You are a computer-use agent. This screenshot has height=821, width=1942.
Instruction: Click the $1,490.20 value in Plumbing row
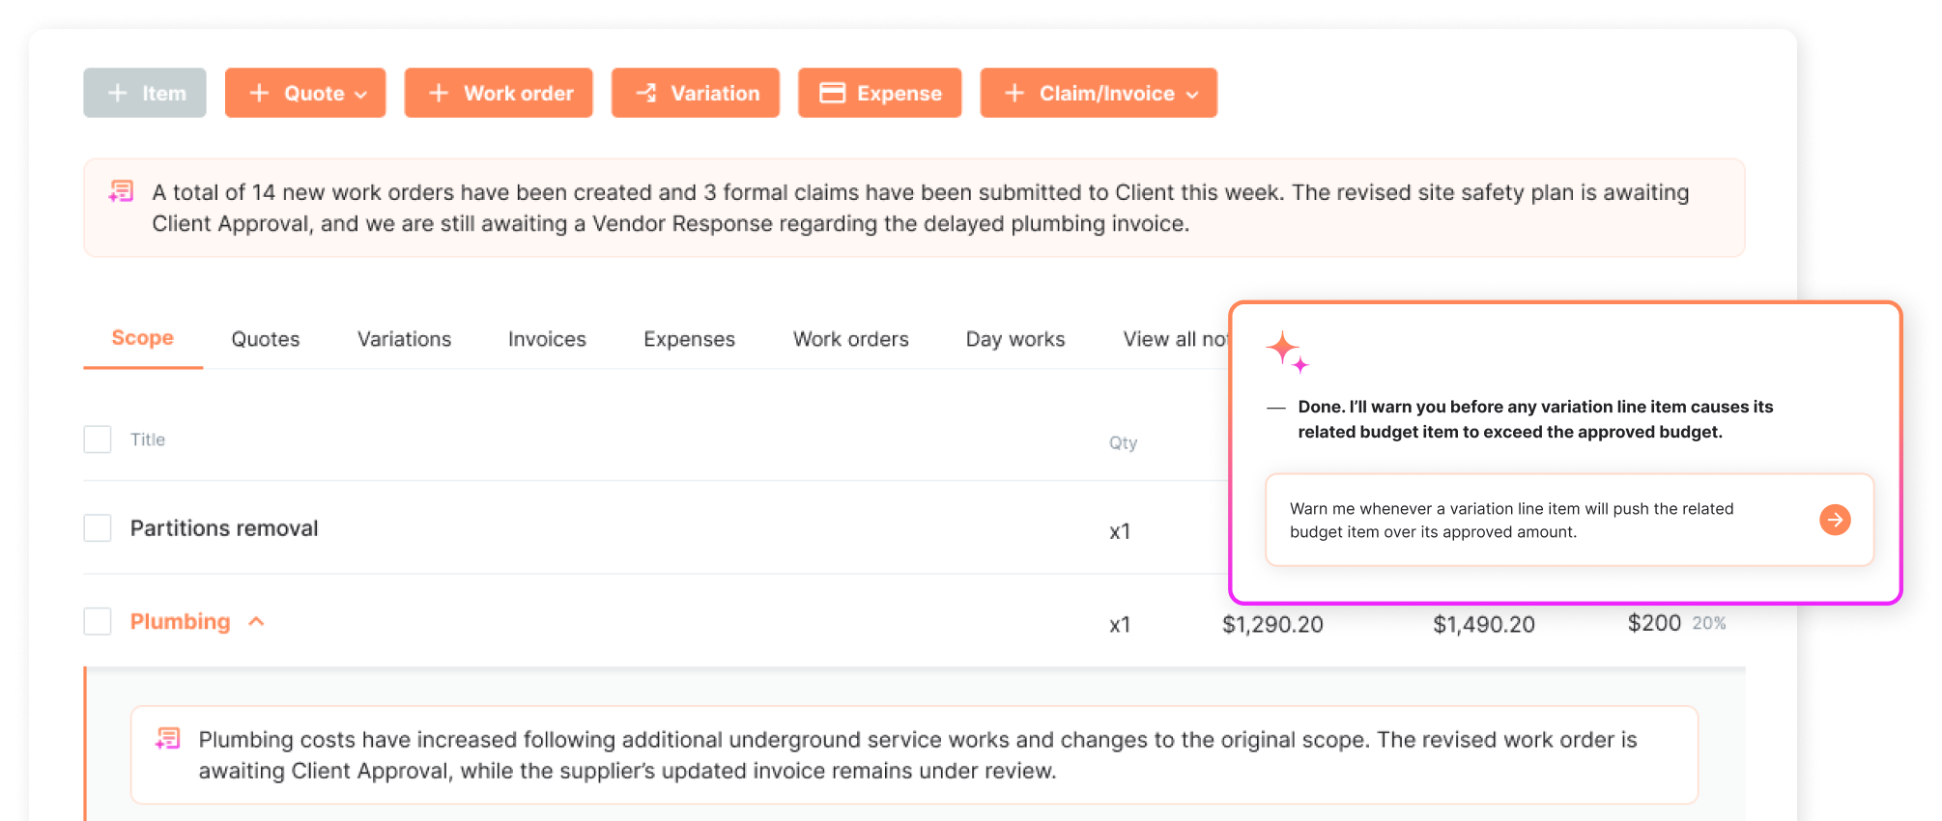[1484, 624]
